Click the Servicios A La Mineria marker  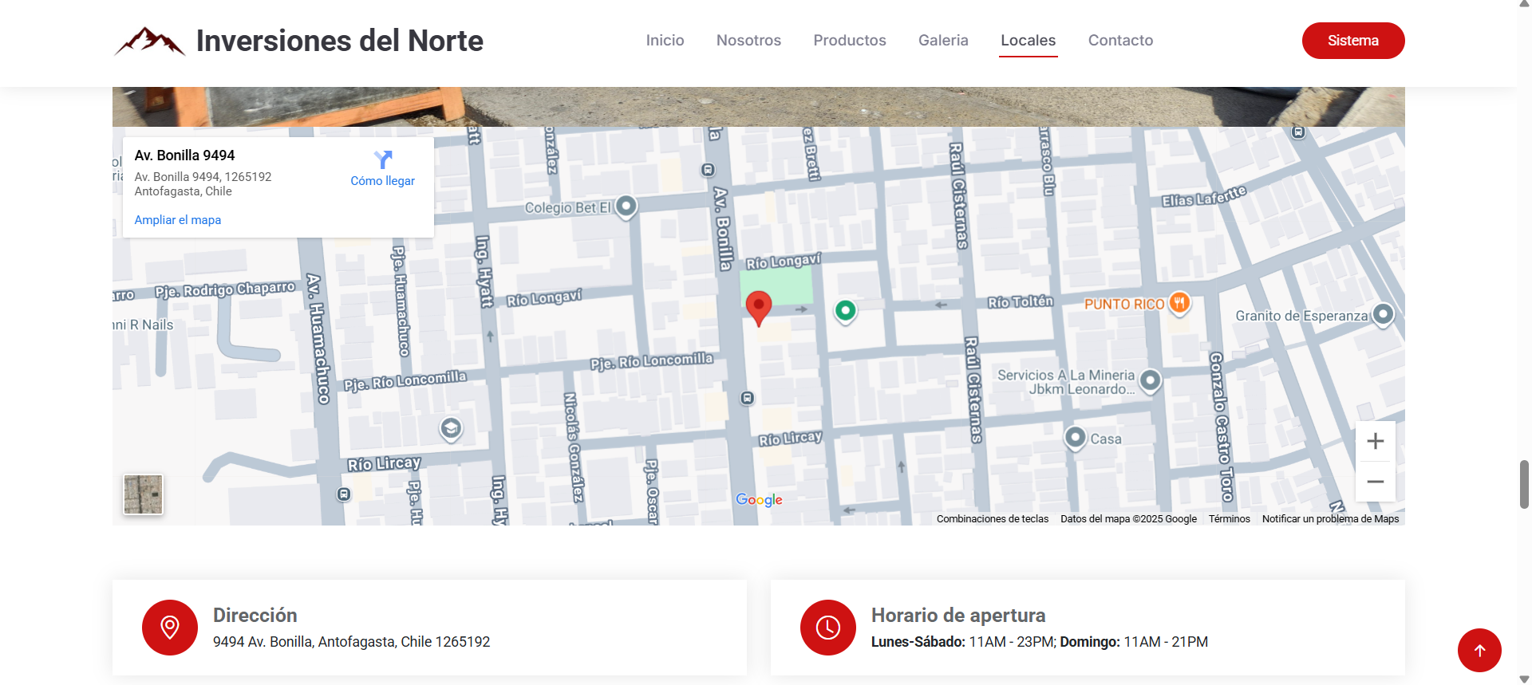point(1150,380)
